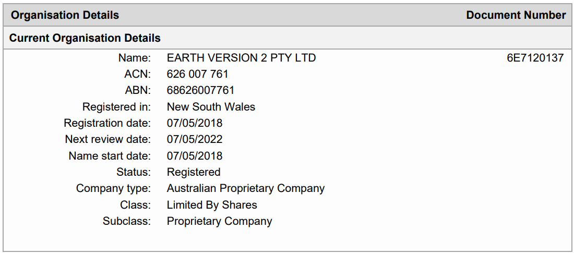Image resolution: width=574 pixels, height=253 pixels.
Task: Click the Registration date value 07/05/2018
Action: pyautogui.click(x=195, y=123)
